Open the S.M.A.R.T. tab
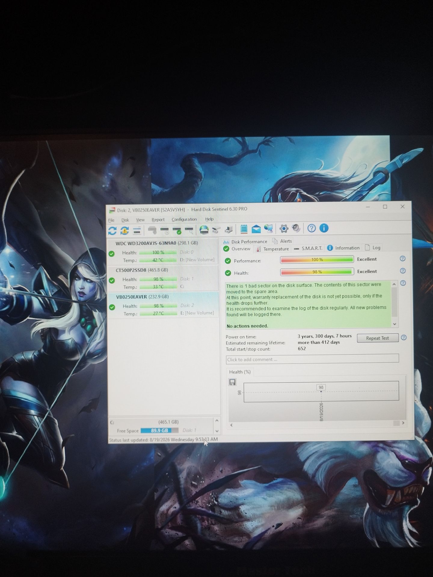The height and width of the screenshot is (577, 433). click(308, 248)
